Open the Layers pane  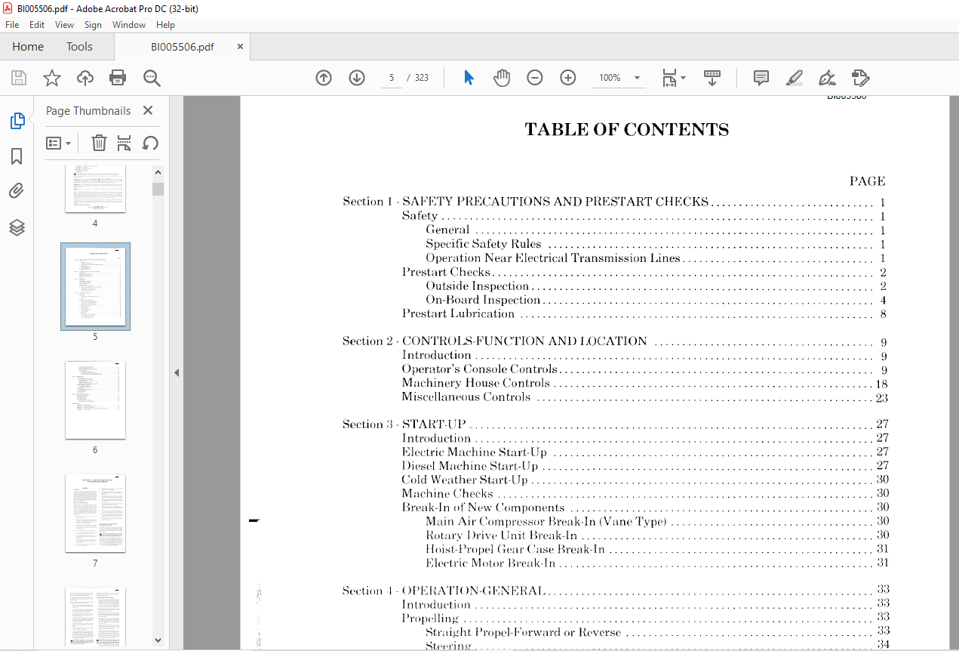17,227
